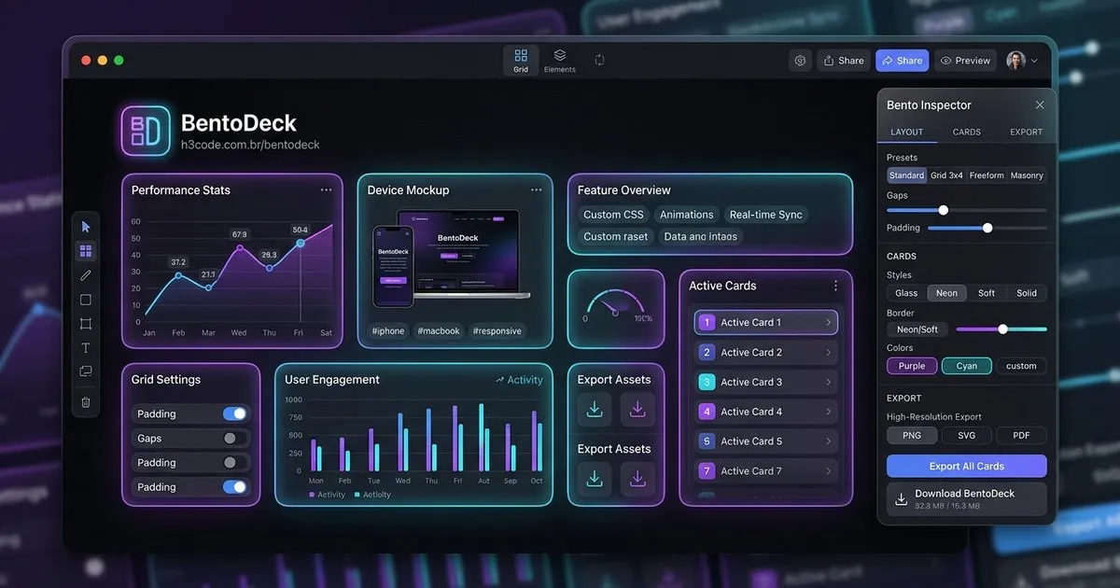Choose the Freeform preset

click(x=987, y=175)
